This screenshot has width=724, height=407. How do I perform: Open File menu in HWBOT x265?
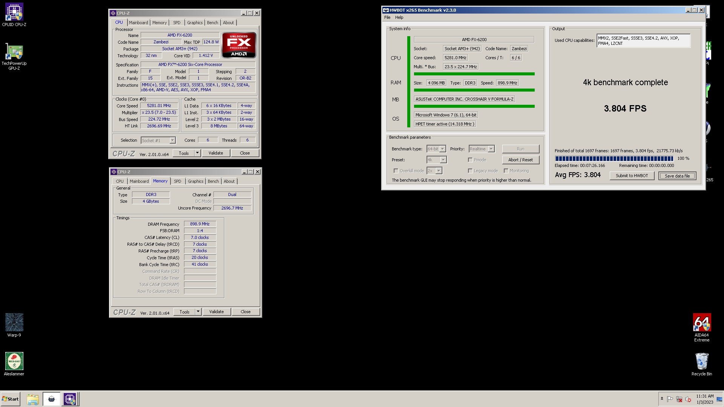coord(387,17)
